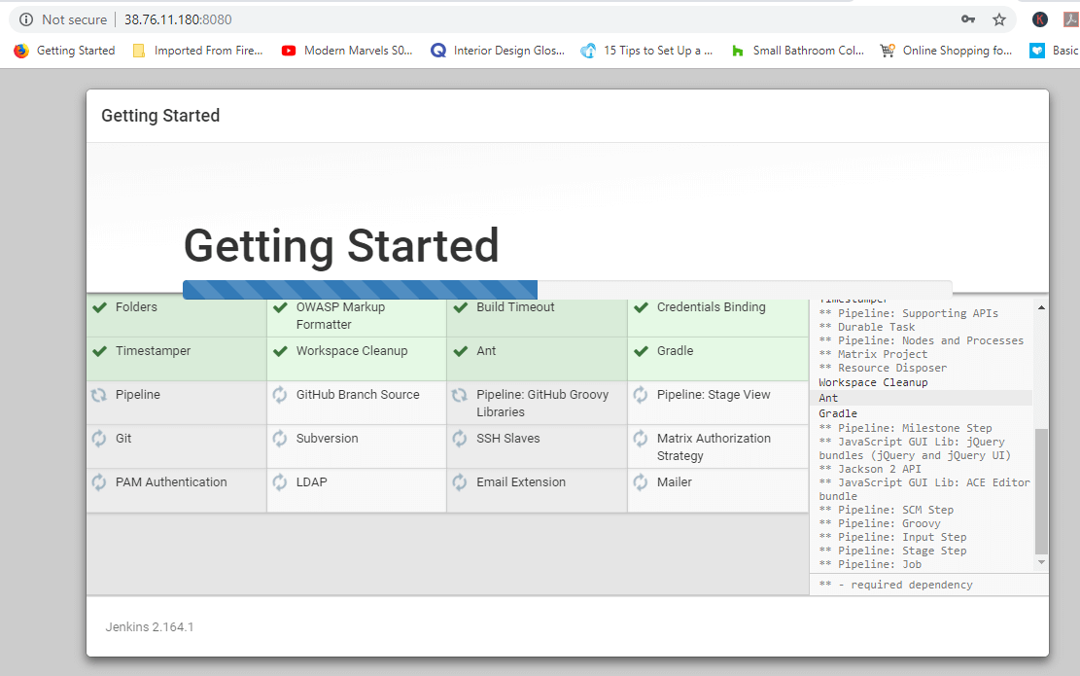Screen dimensions: 1080x676
Task: Click the blue icon of Basic bookmark
Action: pos(1037,51)
